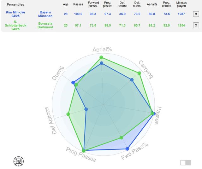Click the MB logo icon
The height and width of the screenshot is (169, 202).
[x=19, y=161]
